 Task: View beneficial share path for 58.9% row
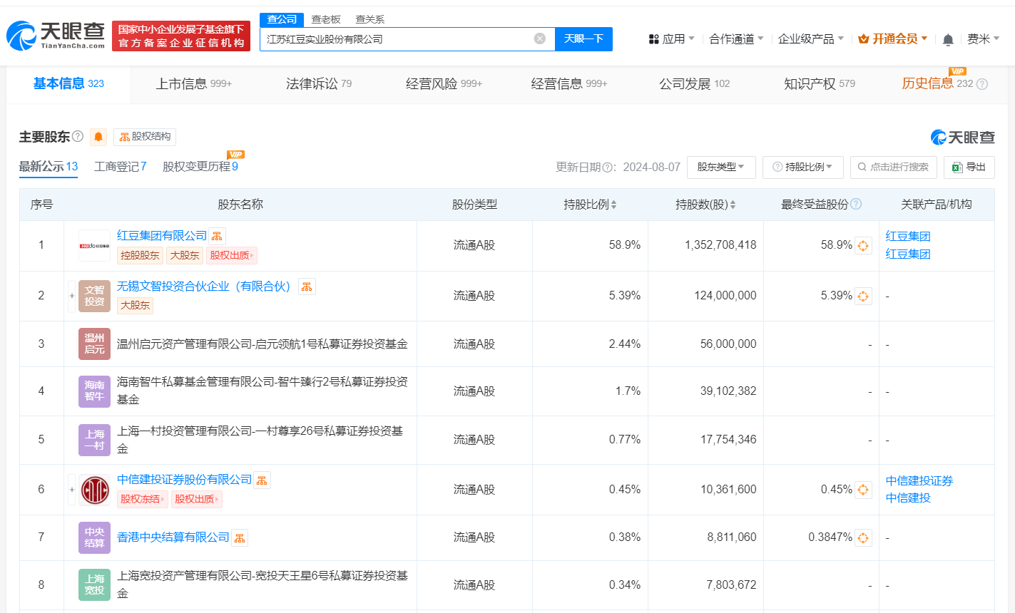point(863,246)
